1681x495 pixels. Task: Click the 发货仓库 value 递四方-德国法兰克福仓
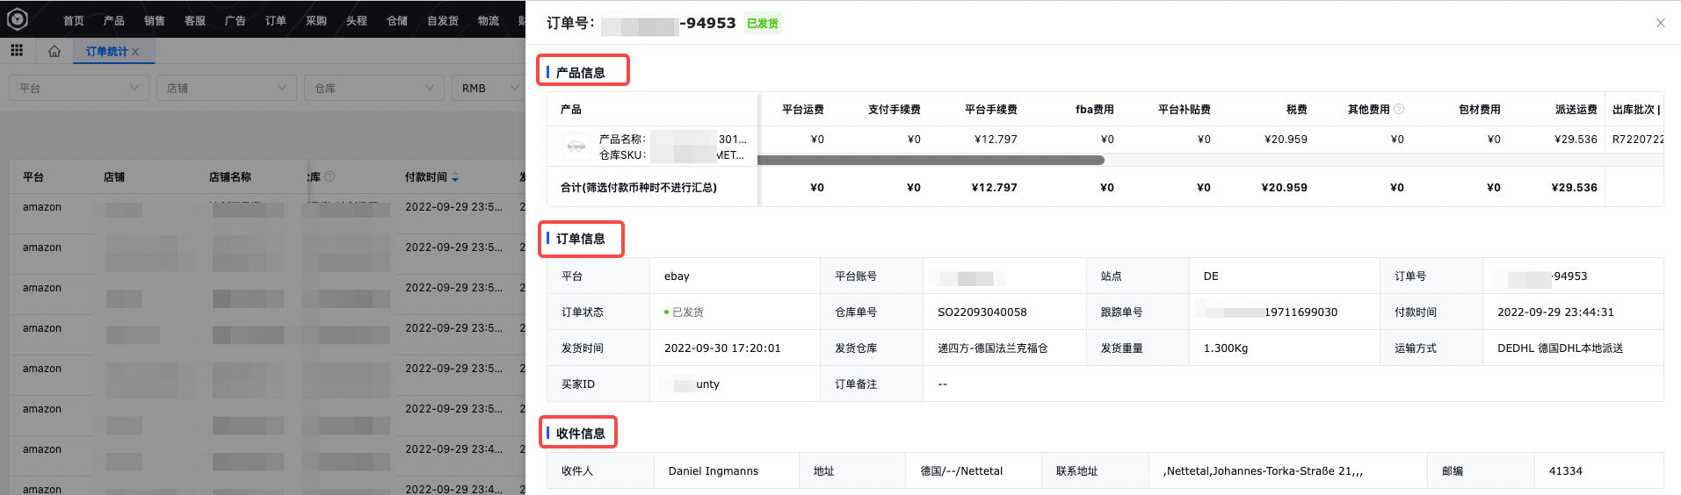pos(993,348)
